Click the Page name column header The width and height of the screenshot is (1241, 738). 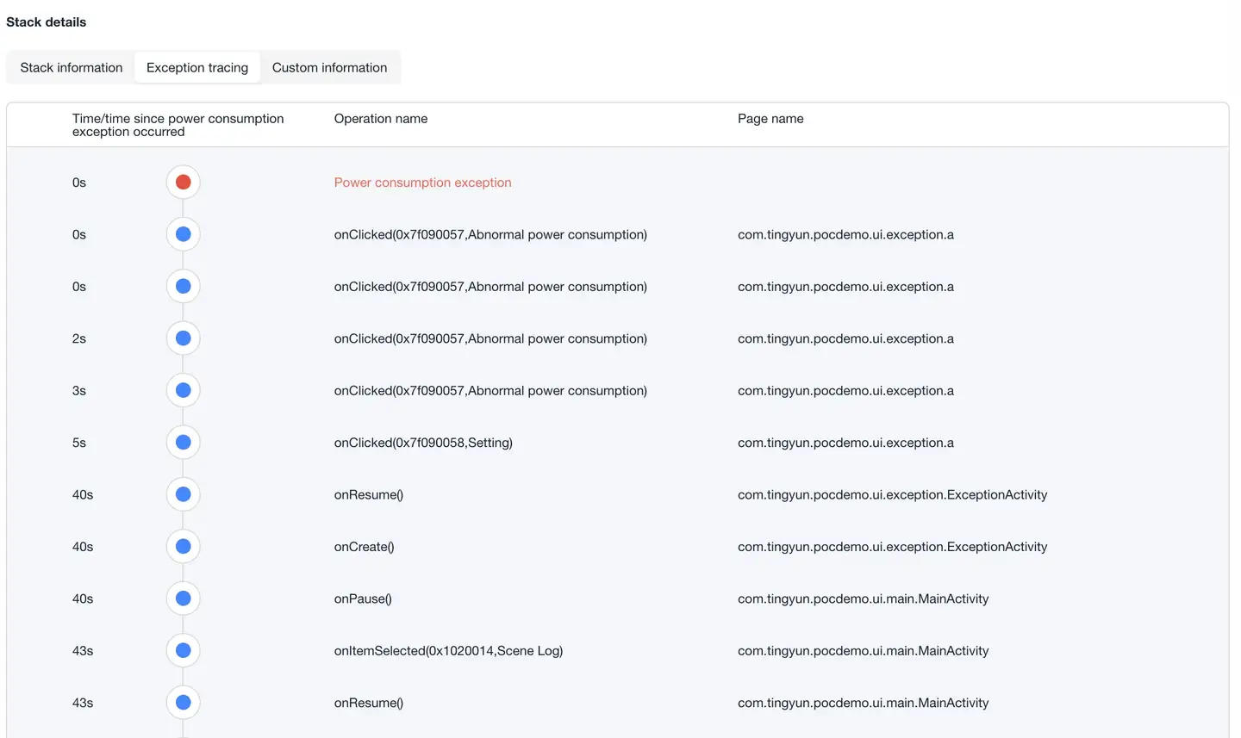pos(770,119)
